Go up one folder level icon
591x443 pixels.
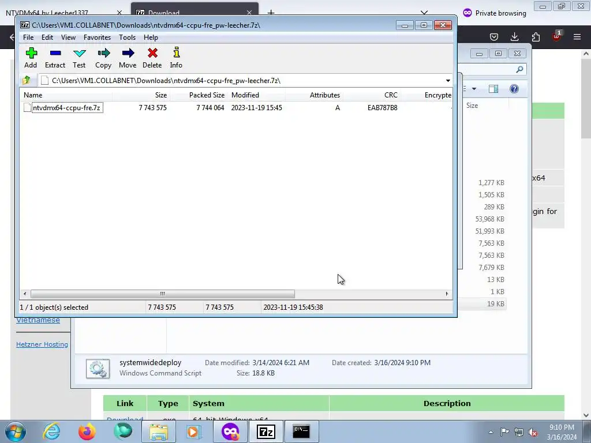(27, 80)
